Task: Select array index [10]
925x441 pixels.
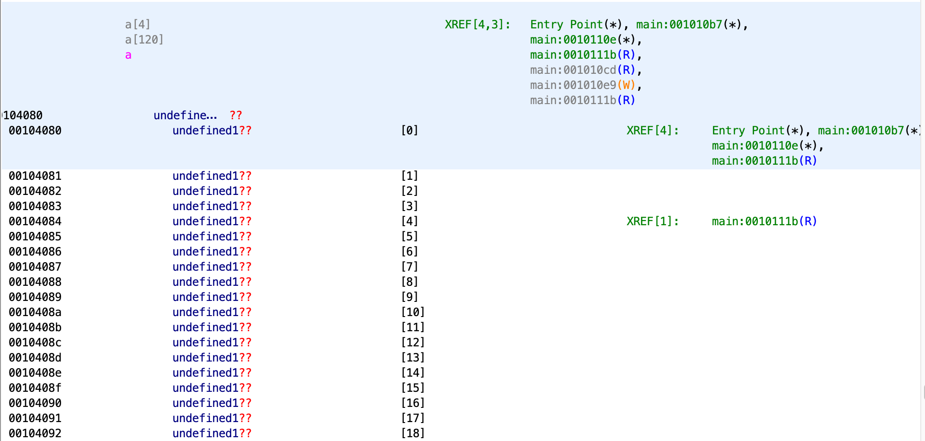Action: click(413, 312)
